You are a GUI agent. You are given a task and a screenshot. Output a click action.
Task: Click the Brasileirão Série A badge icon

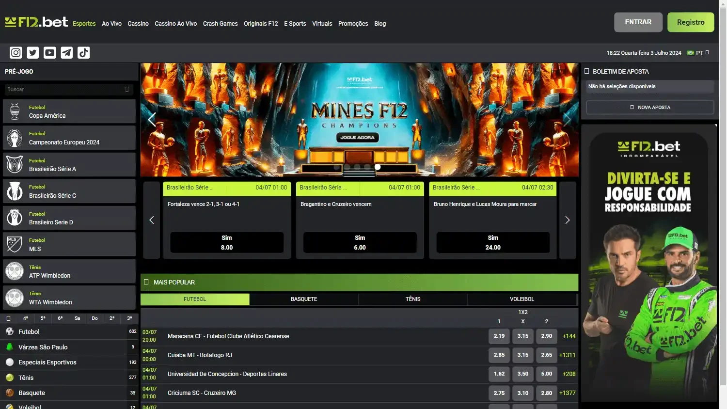click(x=15, y=165)
